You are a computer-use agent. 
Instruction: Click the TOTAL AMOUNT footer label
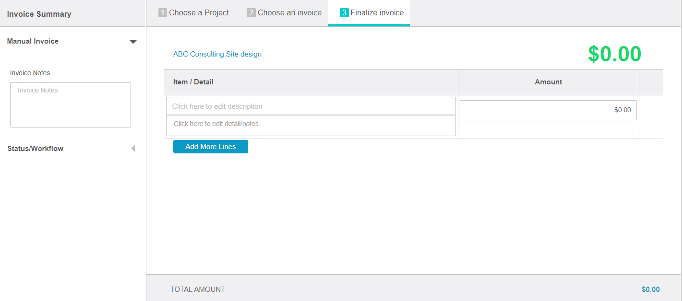pos(198,289)
